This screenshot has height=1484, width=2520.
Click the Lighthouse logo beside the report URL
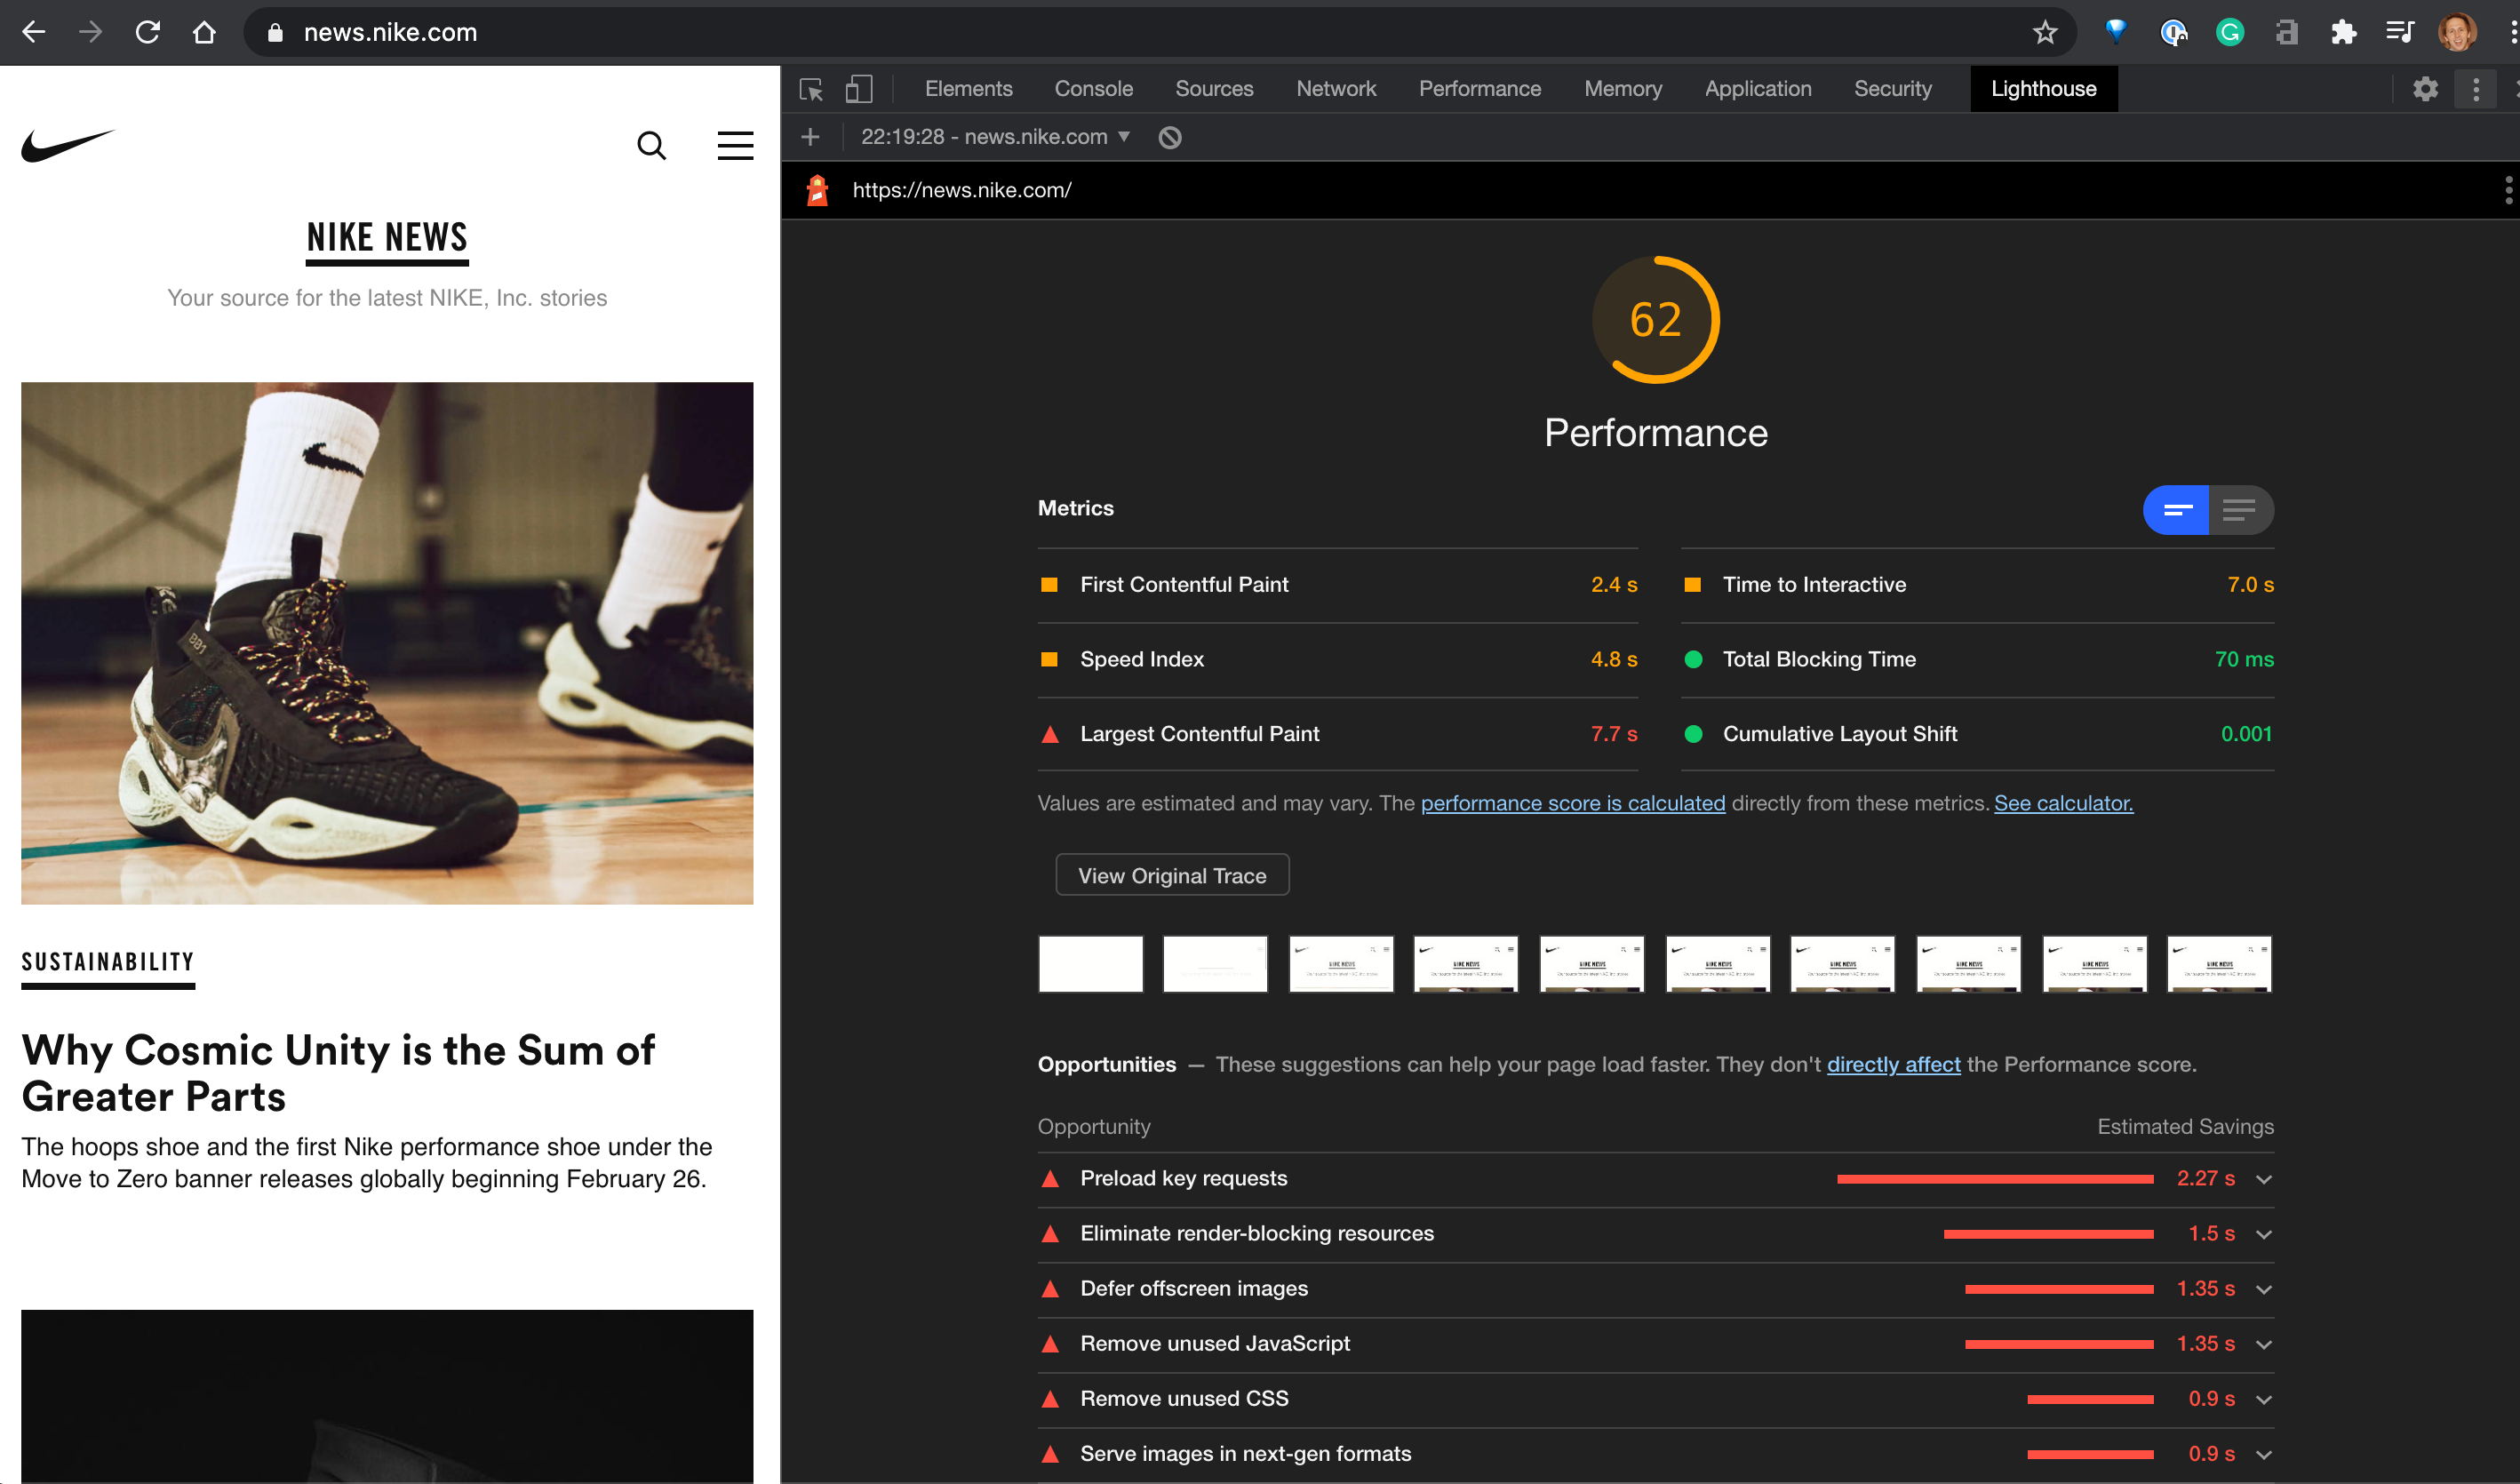[817, 190]
